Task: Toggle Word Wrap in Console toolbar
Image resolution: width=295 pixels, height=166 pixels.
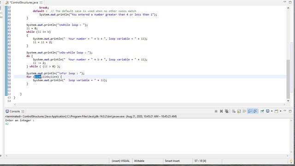Action: point(244,111)
